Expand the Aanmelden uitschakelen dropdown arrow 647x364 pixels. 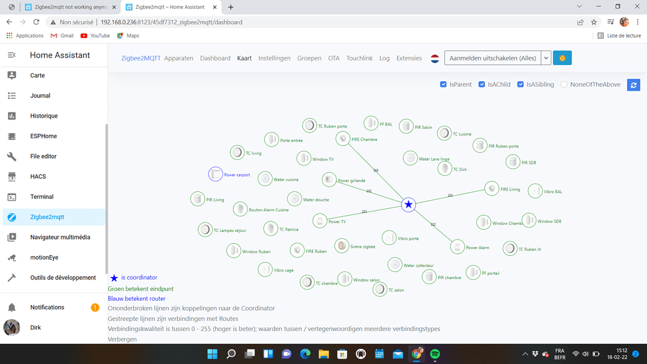[546, 58]
